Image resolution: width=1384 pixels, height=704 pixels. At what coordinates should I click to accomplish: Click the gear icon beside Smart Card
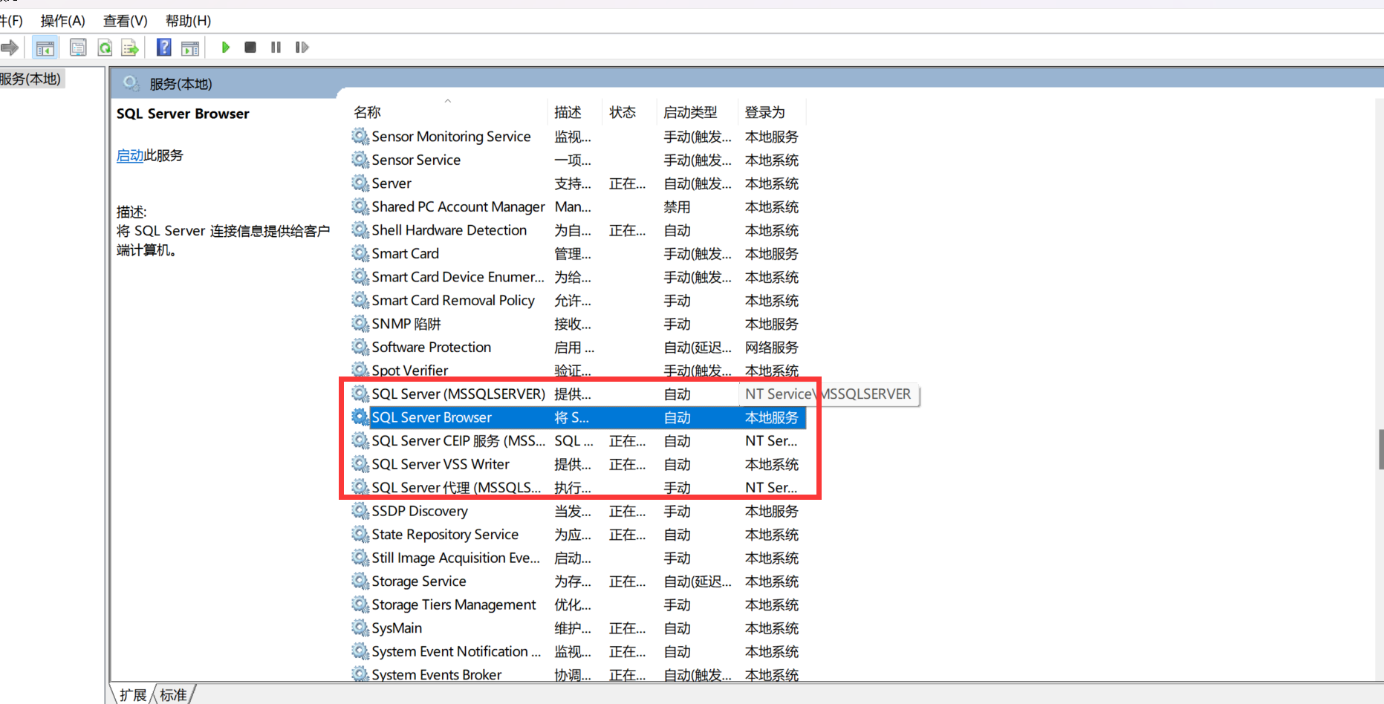[x=360, y=253]
